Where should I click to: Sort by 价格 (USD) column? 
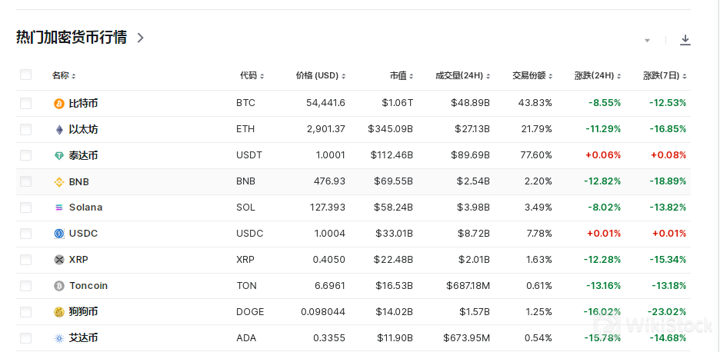click(x=320, y=75)
